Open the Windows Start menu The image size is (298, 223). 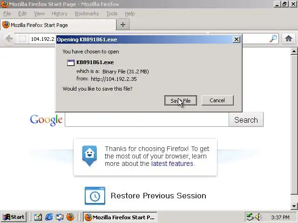(x=14, y=217)
